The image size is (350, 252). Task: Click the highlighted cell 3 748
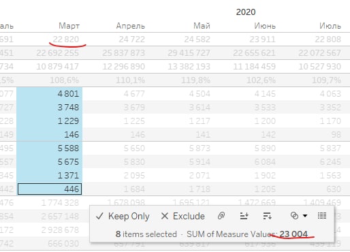tap(68, 108)
